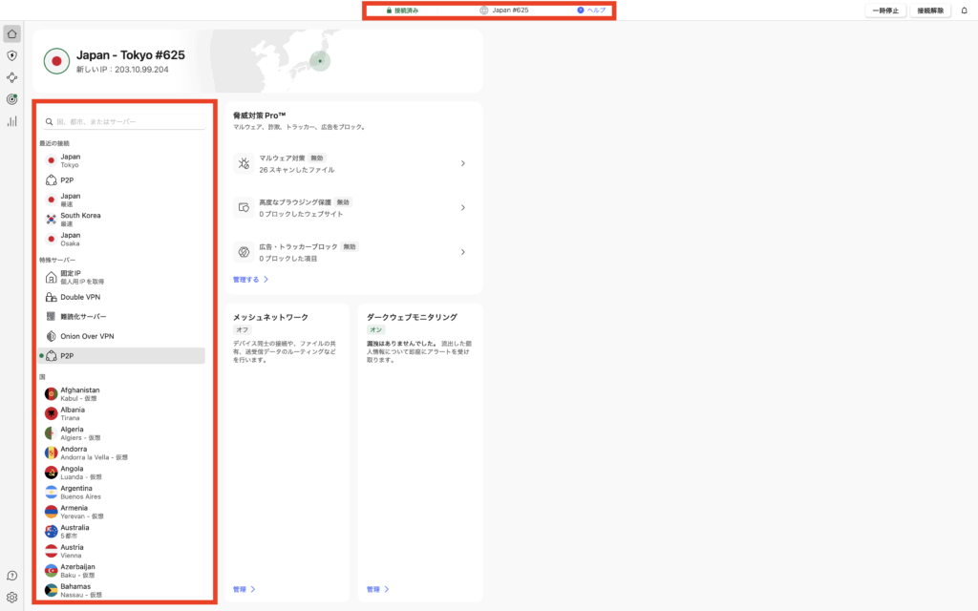The width and height of the screenshot is (978, 611).
Task: Click the 固定 IP dedicated IP house icon
Action: (x=52, y=278)
